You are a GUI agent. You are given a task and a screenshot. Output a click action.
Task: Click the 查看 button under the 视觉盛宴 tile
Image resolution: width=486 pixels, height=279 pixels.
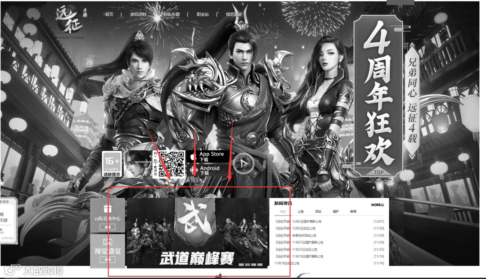pyautogui.click(x=108, y=260)
